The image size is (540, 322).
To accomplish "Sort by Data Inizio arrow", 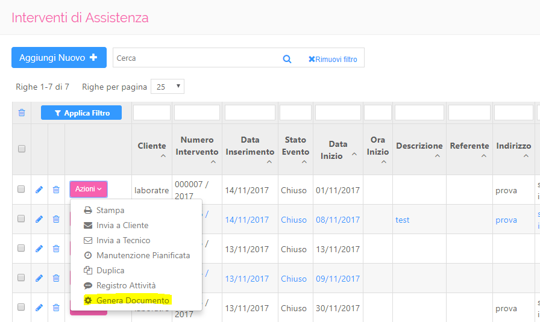I will 354,155.
